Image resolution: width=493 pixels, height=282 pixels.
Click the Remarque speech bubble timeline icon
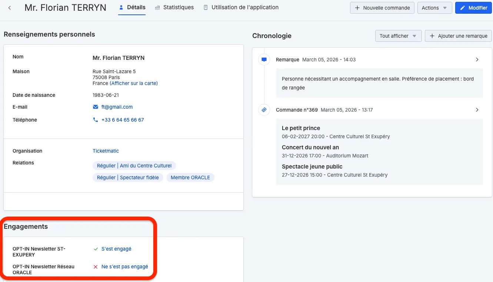click(264, 60)
